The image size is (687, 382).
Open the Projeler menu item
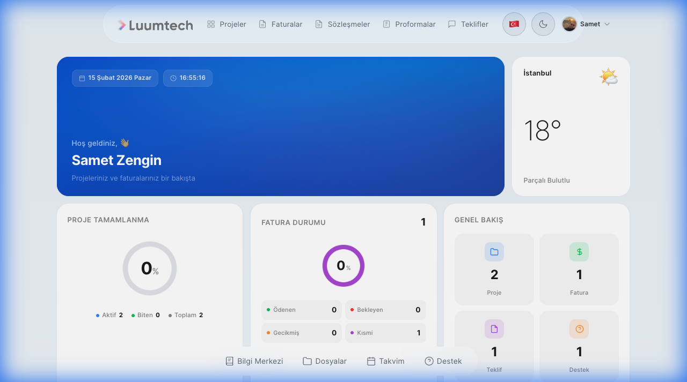pyautogui.click(x=226, y=24)
